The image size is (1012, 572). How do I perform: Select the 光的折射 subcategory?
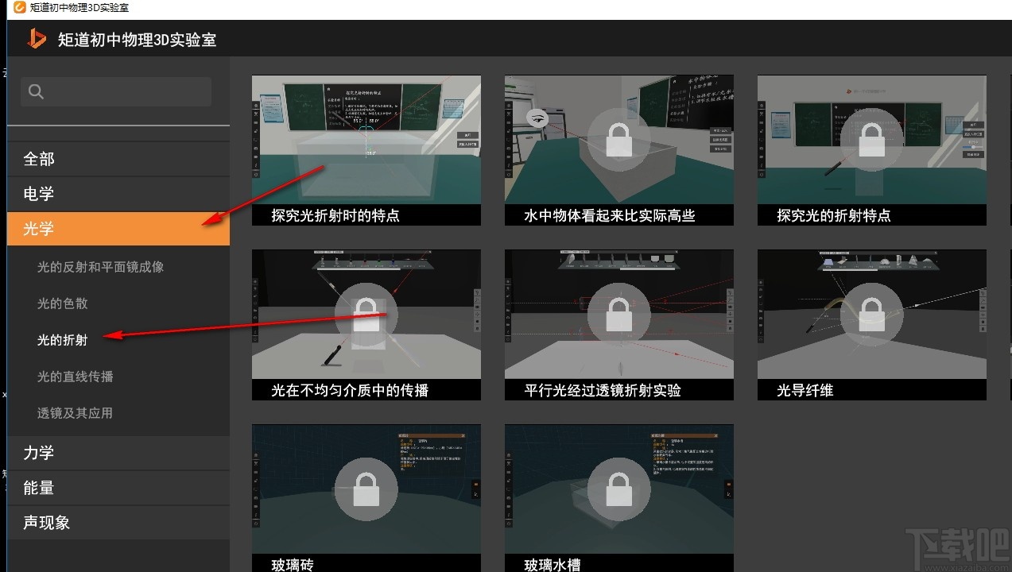[x=62, y=339]
